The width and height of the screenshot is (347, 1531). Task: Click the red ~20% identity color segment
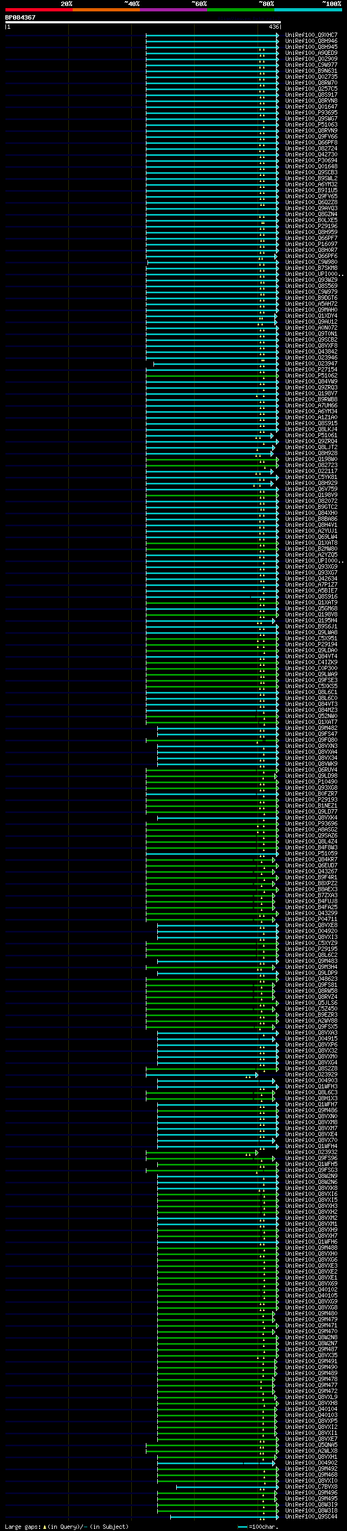click(38, 10)
